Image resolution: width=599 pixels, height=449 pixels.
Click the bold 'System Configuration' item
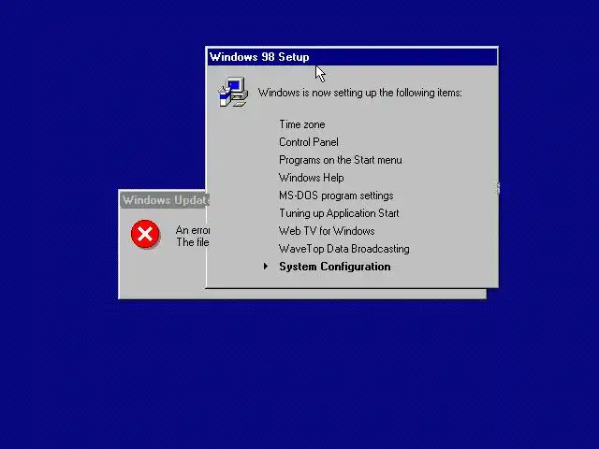335,267
